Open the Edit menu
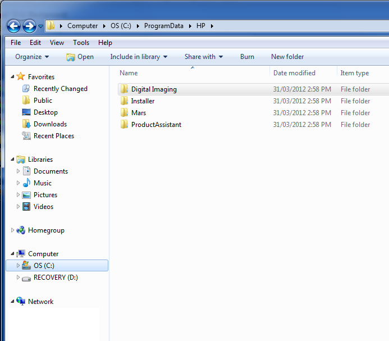Image resolution: width=389 pixels, height=341 pixels. tap(35, 43)
